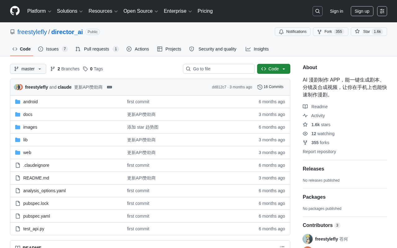The height and width of the screenshot is (248, 397).
Task: Focus the Go to file field
Action: tap(219, 69)
